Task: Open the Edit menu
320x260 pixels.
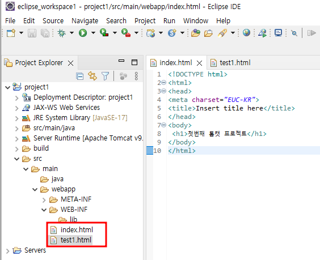Action: pos(29,21)
